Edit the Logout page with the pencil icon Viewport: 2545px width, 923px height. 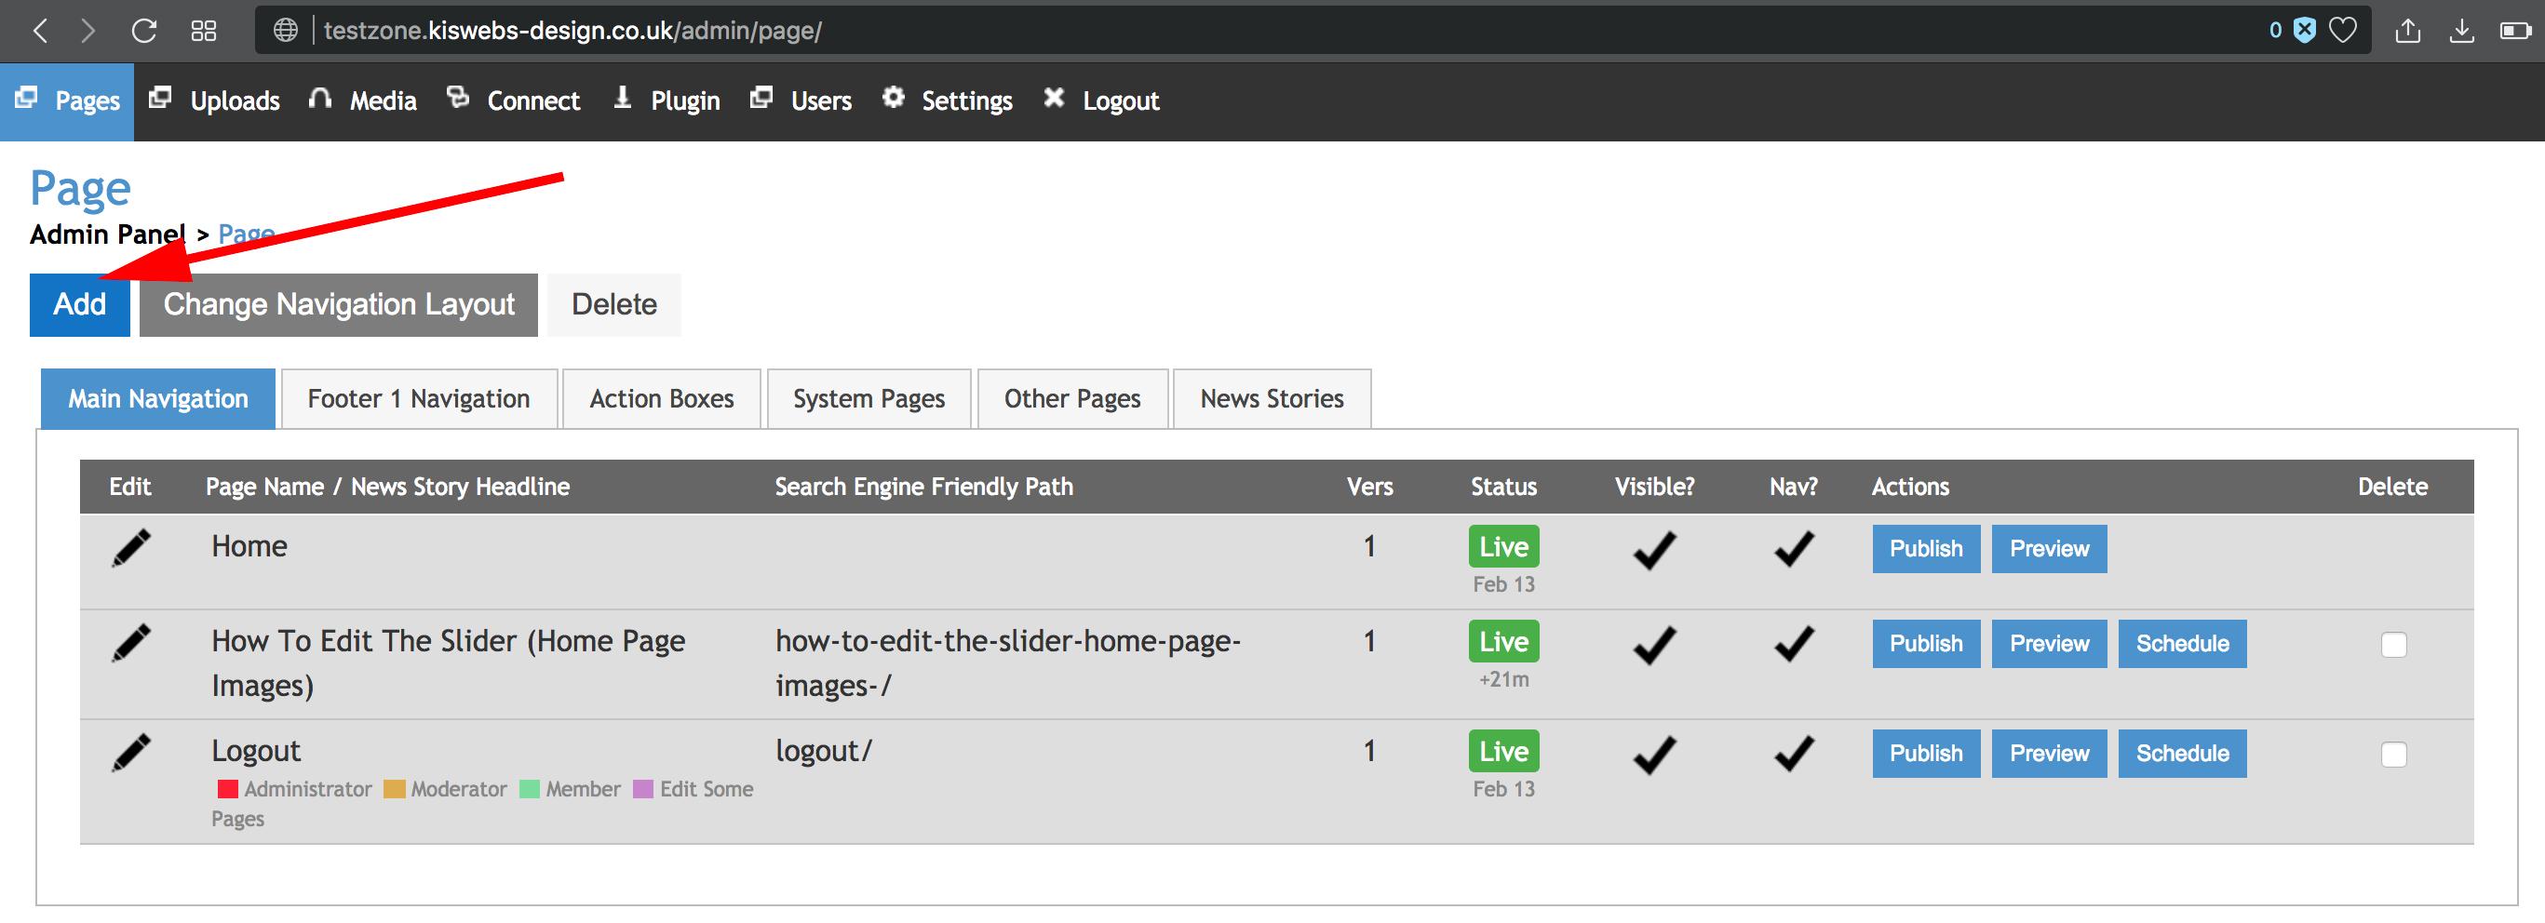(131, 754)
